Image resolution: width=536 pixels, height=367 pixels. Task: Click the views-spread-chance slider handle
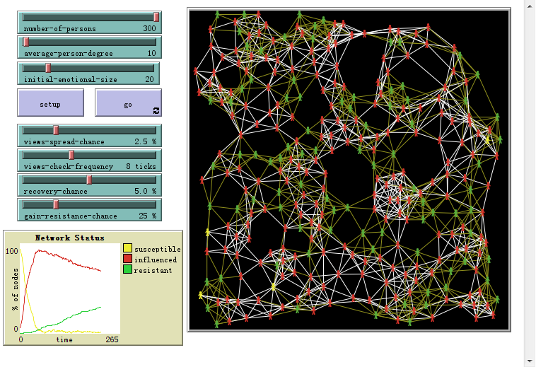pos(56,130)
